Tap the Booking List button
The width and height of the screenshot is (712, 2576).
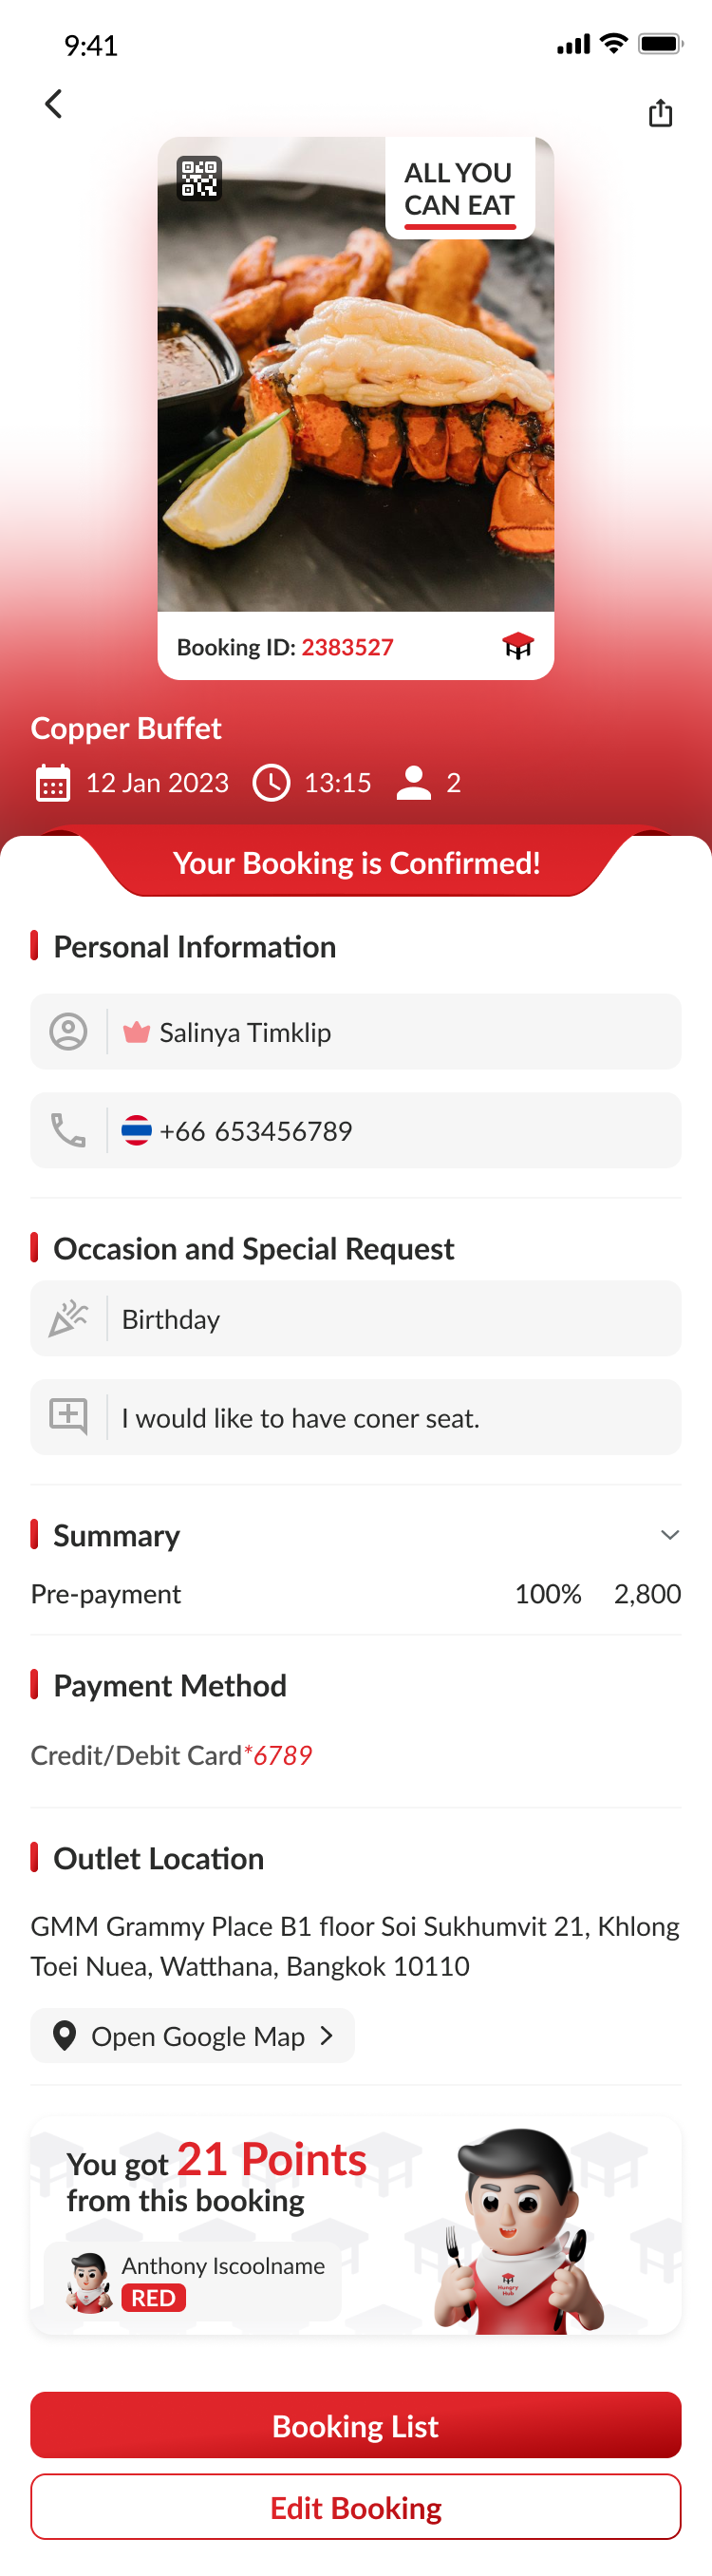point(356,2425)
